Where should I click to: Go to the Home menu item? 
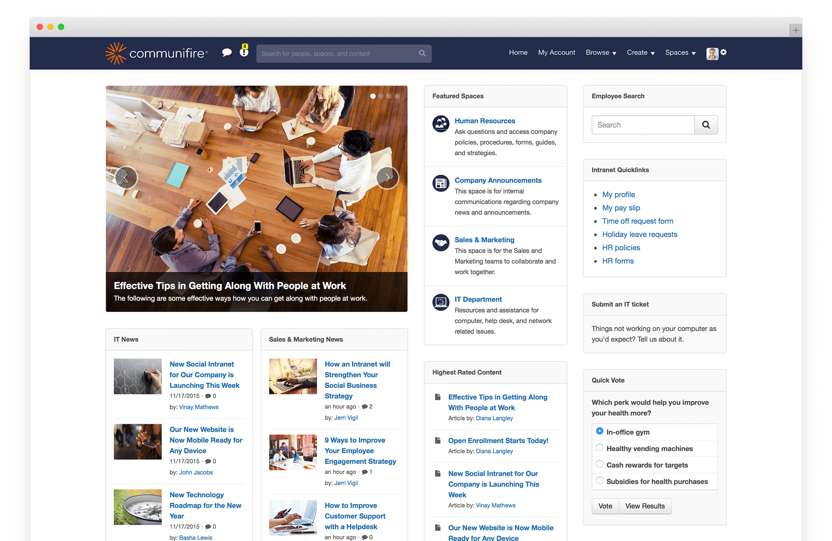pos(518,52)
